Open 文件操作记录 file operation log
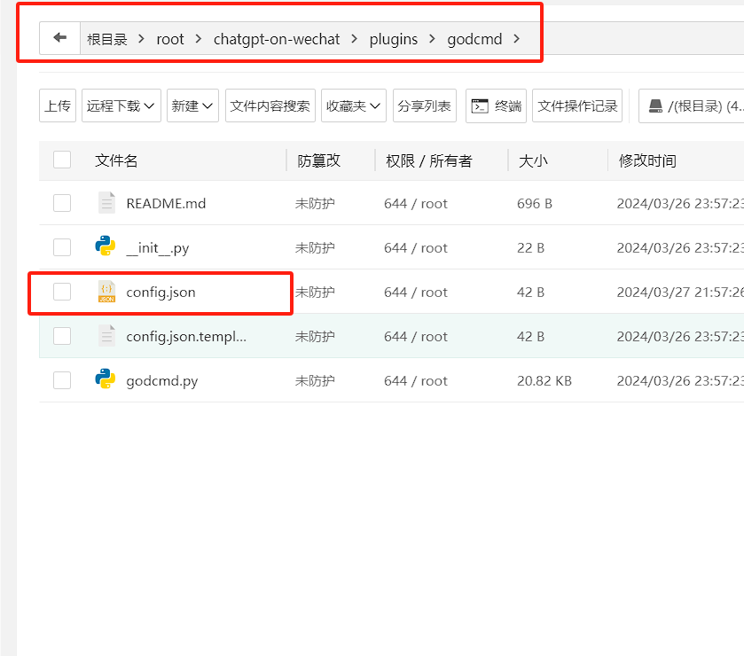This screenshot has height=656, width=744. tap(577, 105)
